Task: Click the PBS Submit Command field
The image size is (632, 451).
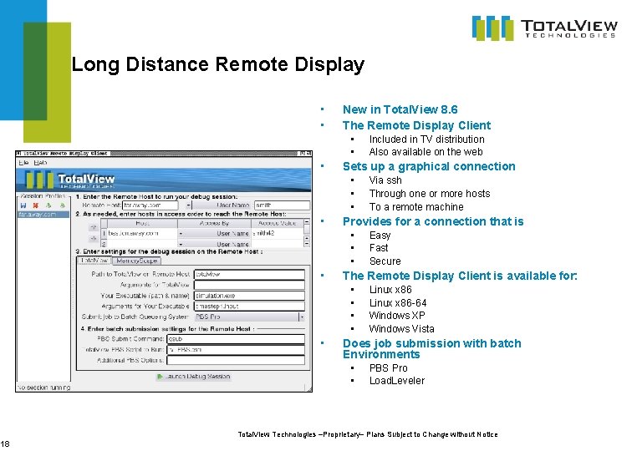Action: click(236, 339)
